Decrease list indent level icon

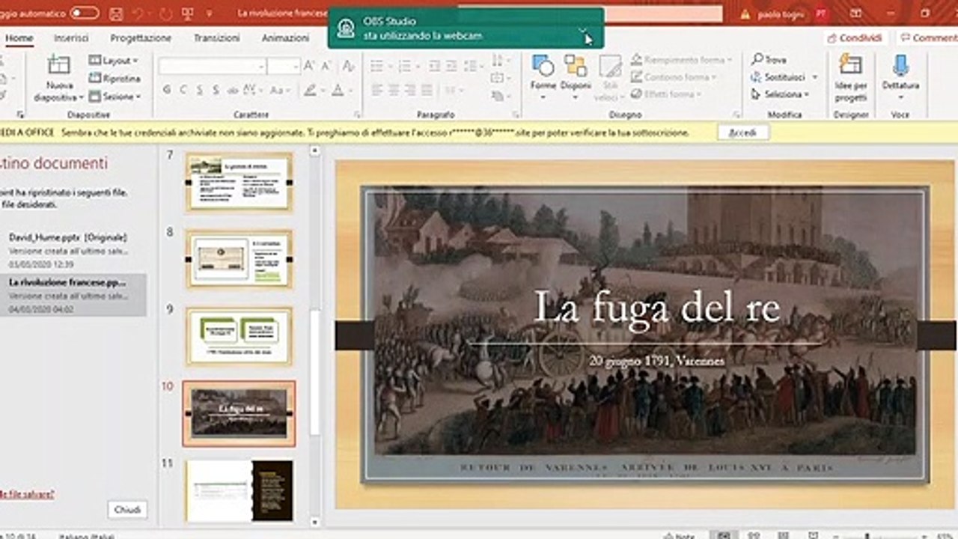point(434,67)
